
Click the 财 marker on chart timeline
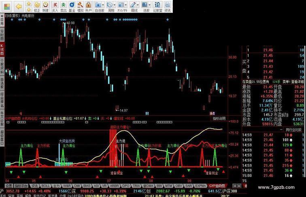tap(147, 114)
